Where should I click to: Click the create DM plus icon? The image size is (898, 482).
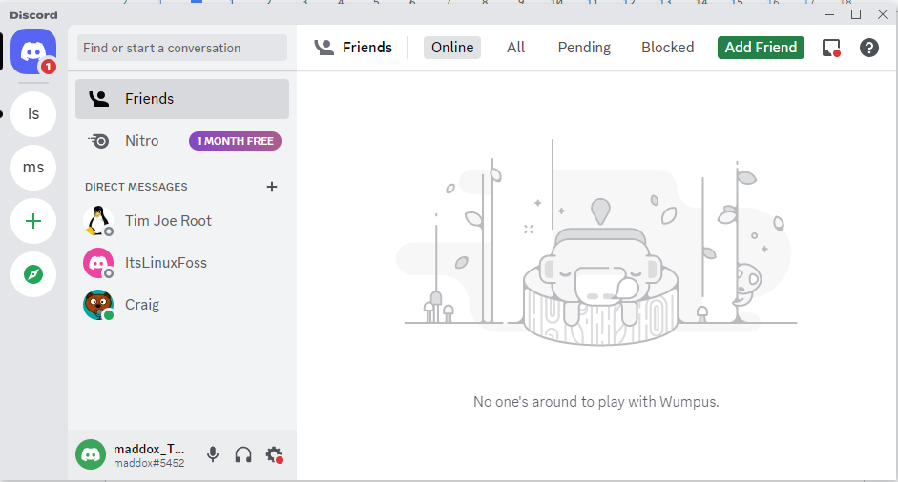[272, 187]
